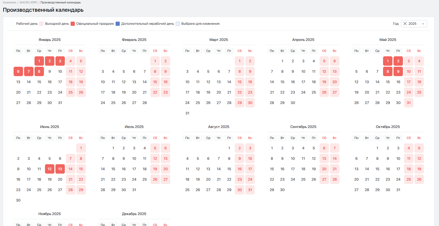439x226 pixels.
Task: Open the .MACRO (ERP) breadcrumb link
Action: coord(28,3)
